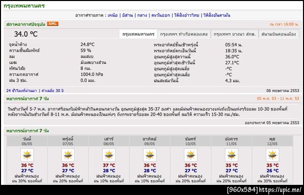
Task: Click the พุธ 12/05 column header
Action: tap(273, 141)
